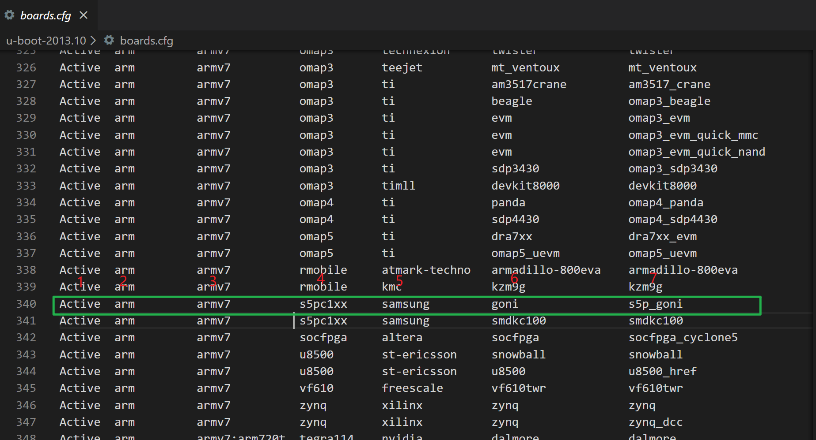
Task: Open u-boot-2013.10 breadcrumb folder
Action: (46, 41)
